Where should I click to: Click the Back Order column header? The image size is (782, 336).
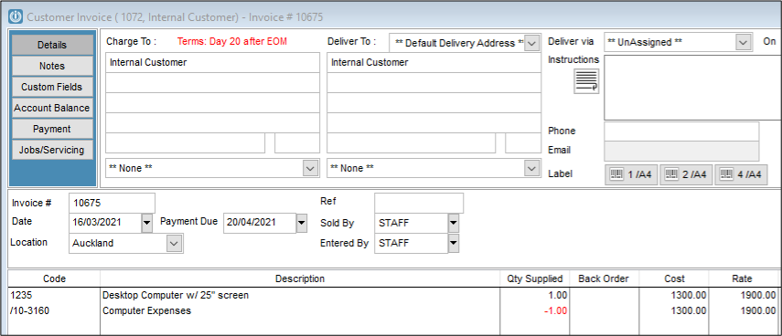tap(604, 278)
